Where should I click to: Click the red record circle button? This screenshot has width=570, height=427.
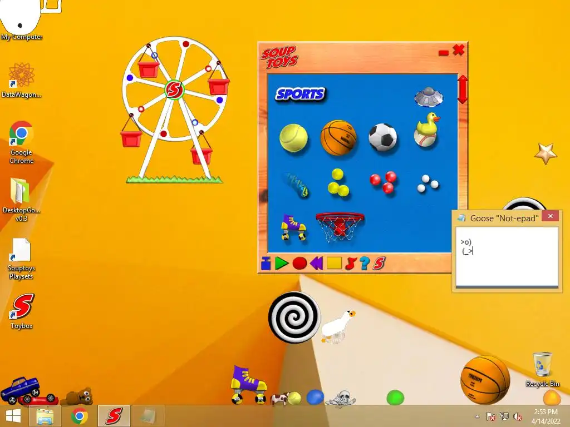tap(299, 263)
